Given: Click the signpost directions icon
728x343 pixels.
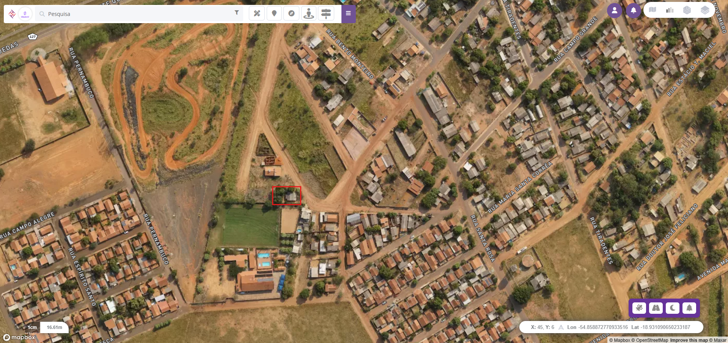Looking at the screenshot, I should [326, 14].
